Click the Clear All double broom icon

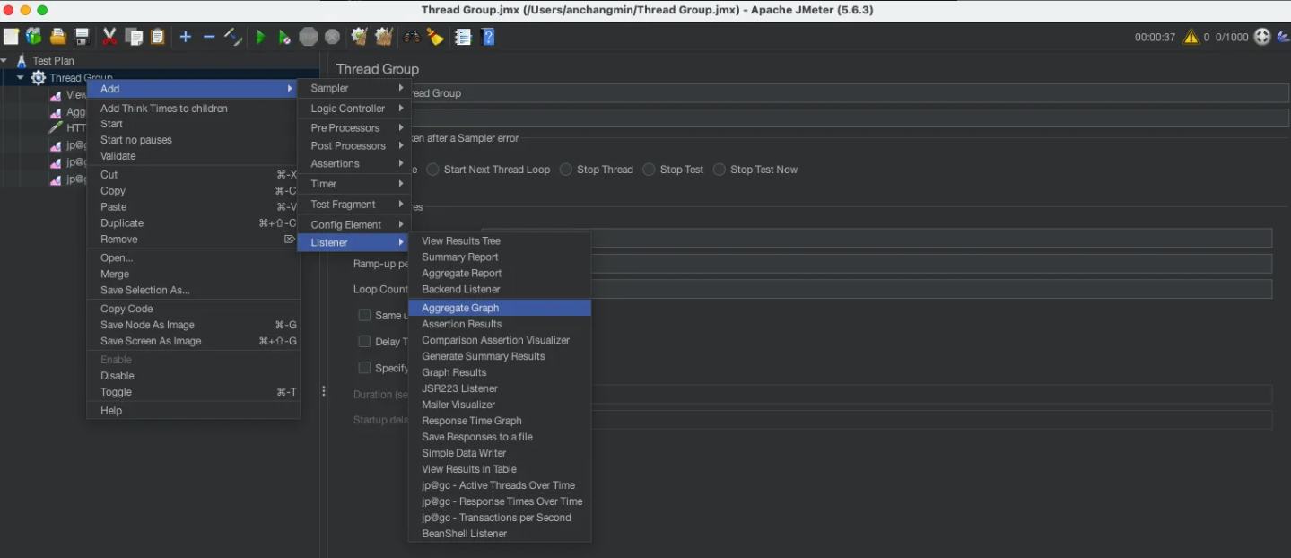(x=384, y=37)
